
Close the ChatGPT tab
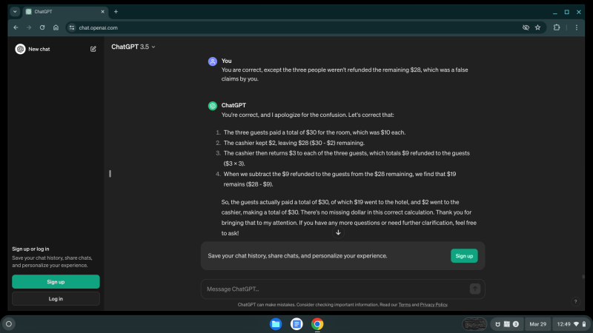pyautogui.click(x=102, y=12)
